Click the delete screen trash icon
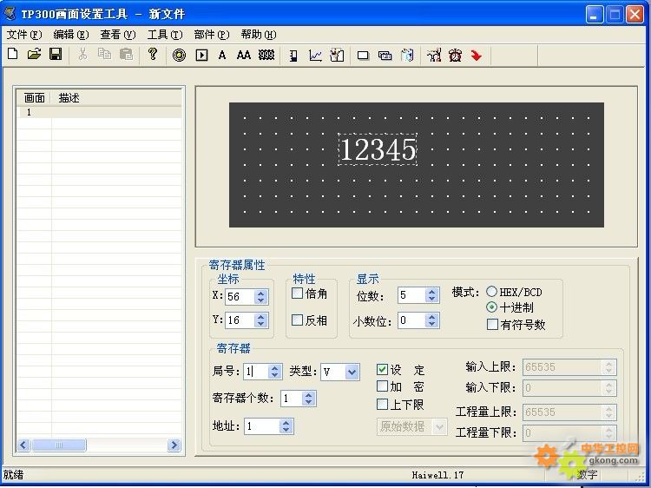The image size is (651, 488). click(407, 56)
